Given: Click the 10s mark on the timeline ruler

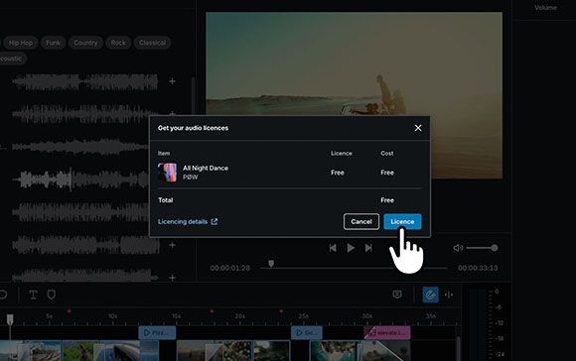Looking at the screenshot, I should pyautogui.click(x=112, y=316).
